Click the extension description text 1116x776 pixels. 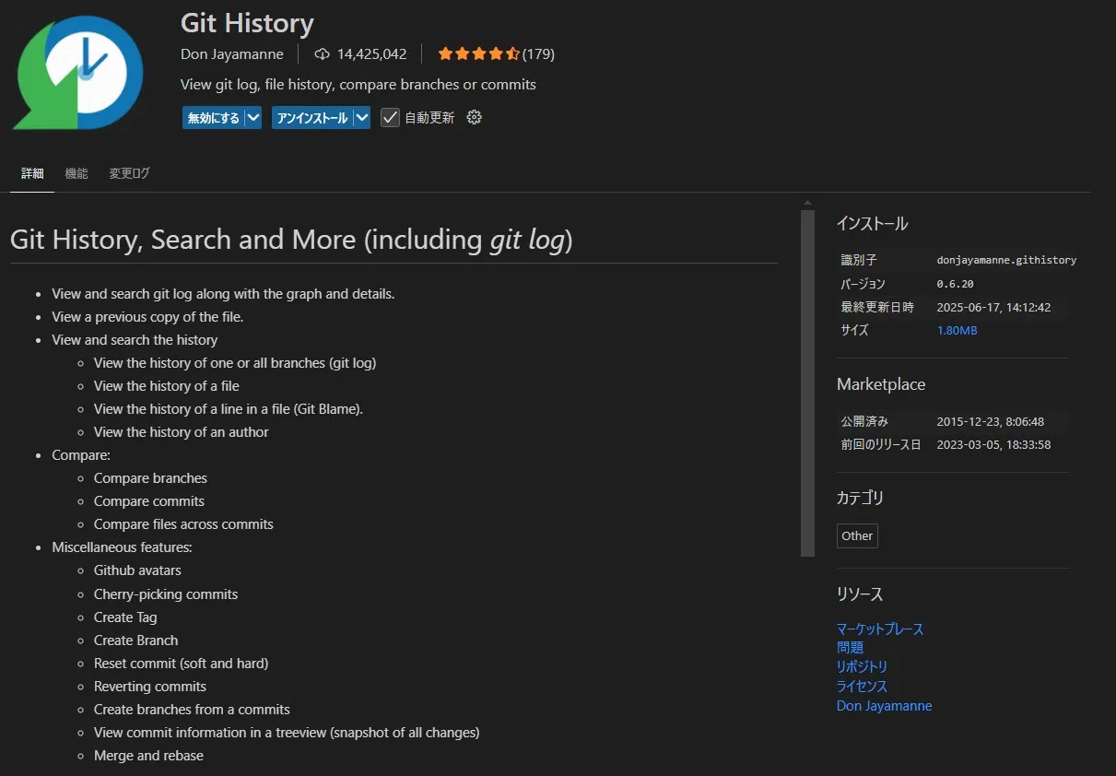(358, 84)
